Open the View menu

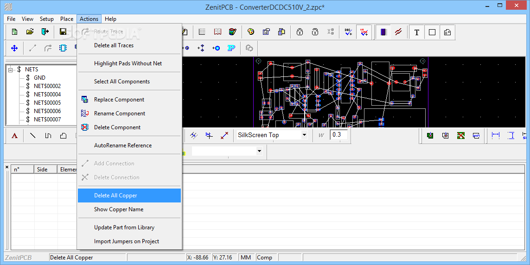pos(27,19)
